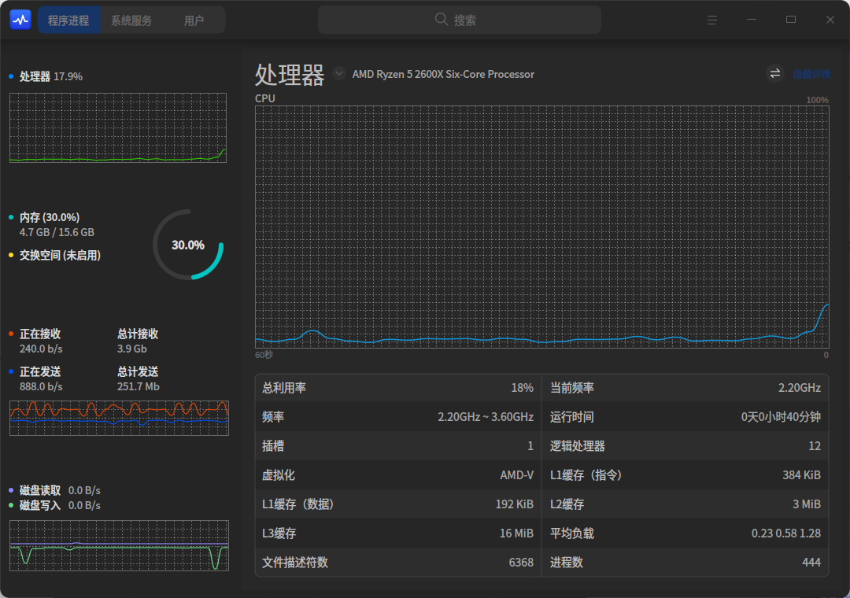Select the 磁盘读取 0.0 B/s entry
Image resolution: width=850 pixels, height=598 pixels.
pos(55,490)
